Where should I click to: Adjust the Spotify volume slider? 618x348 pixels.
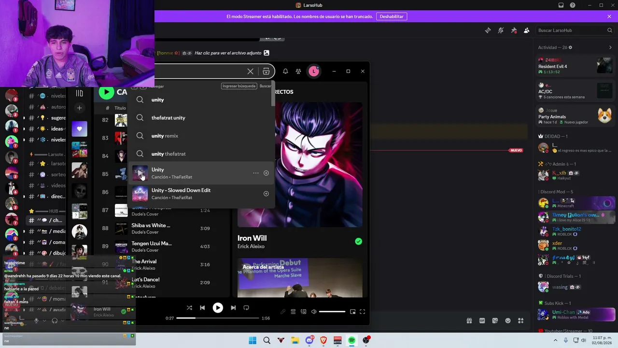click(x=332, y=312)
